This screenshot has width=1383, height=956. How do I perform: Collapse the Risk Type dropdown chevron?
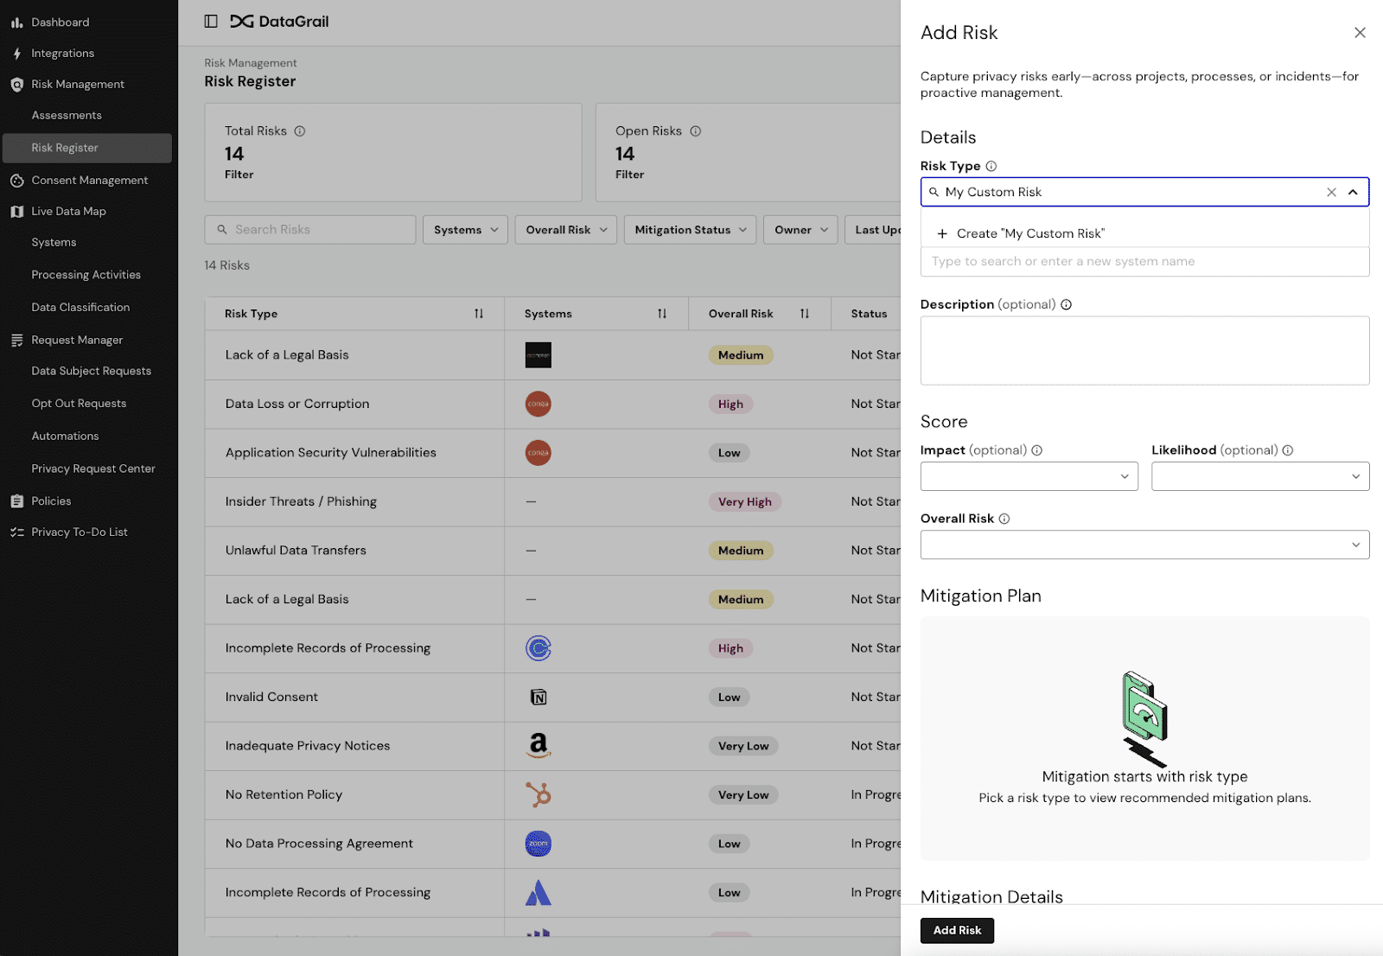coord(1353,192)
